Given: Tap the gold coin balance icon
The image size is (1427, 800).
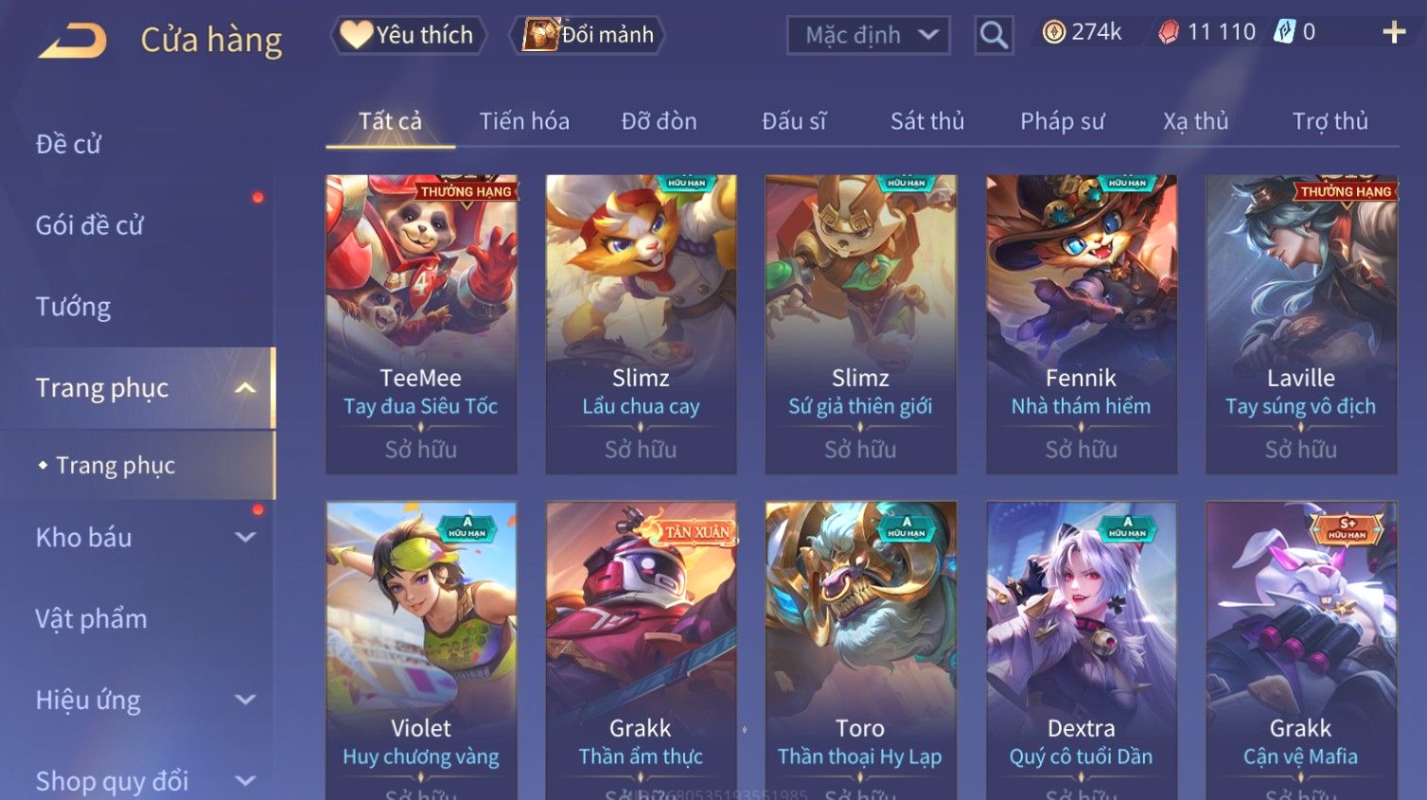Looking at the screenshot, I should 1053,32.
